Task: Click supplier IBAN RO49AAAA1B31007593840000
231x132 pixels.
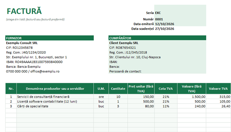Action: (x=34, y=62)
